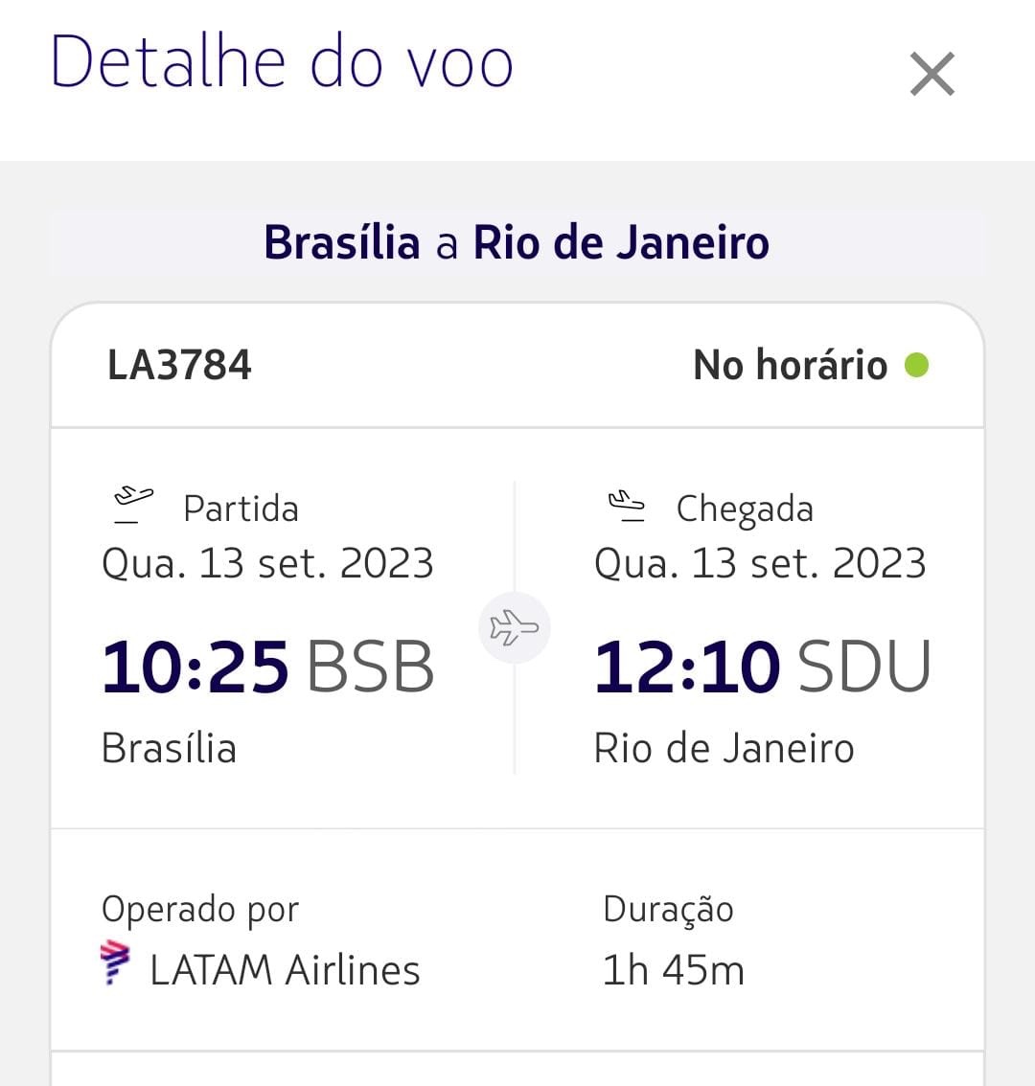Click the arrival landing plane icon

[627, 506]
